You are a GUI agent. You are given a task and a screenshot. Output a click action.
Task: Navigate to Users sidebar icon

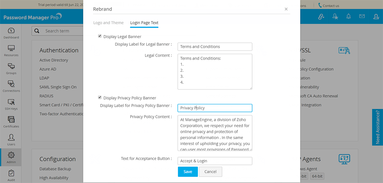(x=11, y=140)
